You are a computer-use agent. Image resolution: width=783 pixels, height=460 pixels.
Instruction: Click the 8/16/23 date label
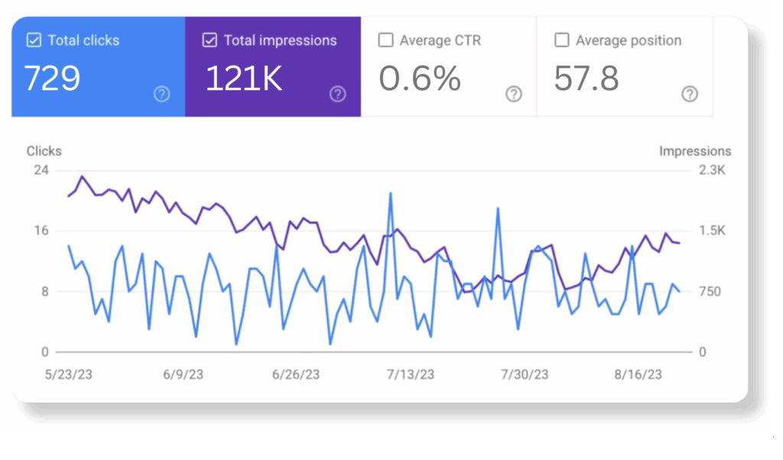[x=638, y=374]
